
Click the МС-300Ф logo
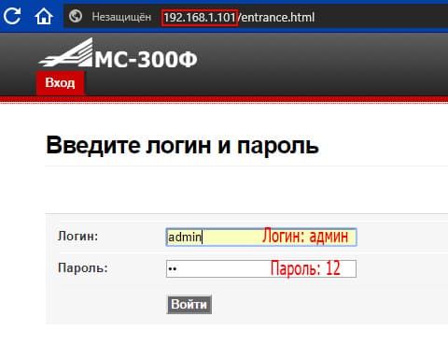click(119, 53)
